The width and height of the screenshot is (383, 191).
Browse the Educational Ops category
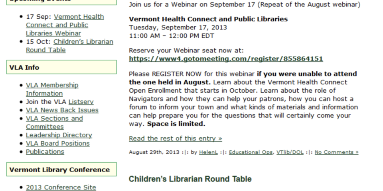tap(251, 152)
